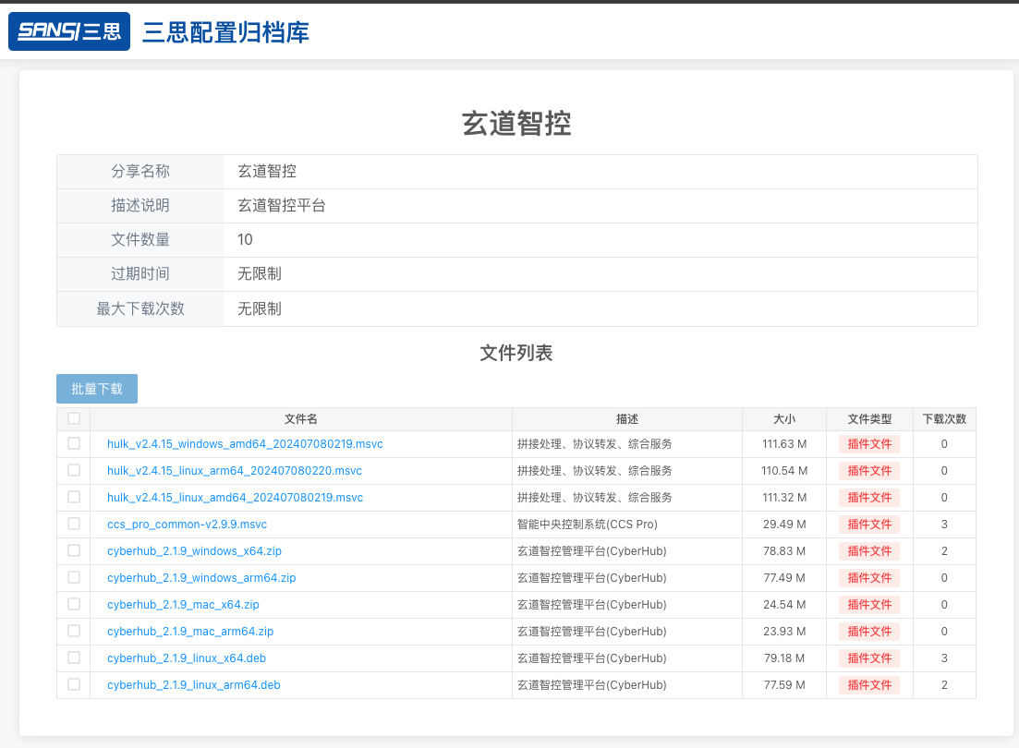
Task: Click the 批量下载 button
Action: [97, 389]
